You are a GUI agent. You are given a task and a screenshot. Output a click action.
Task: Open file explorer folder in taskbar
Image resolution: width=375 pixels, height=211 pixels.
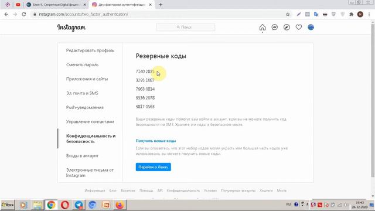[37, 205]
